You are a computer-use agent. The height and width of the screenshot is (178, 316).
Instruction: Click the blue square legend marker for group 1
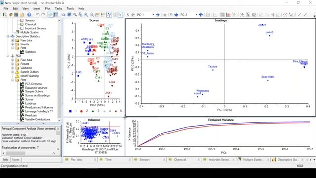(70, 111)
